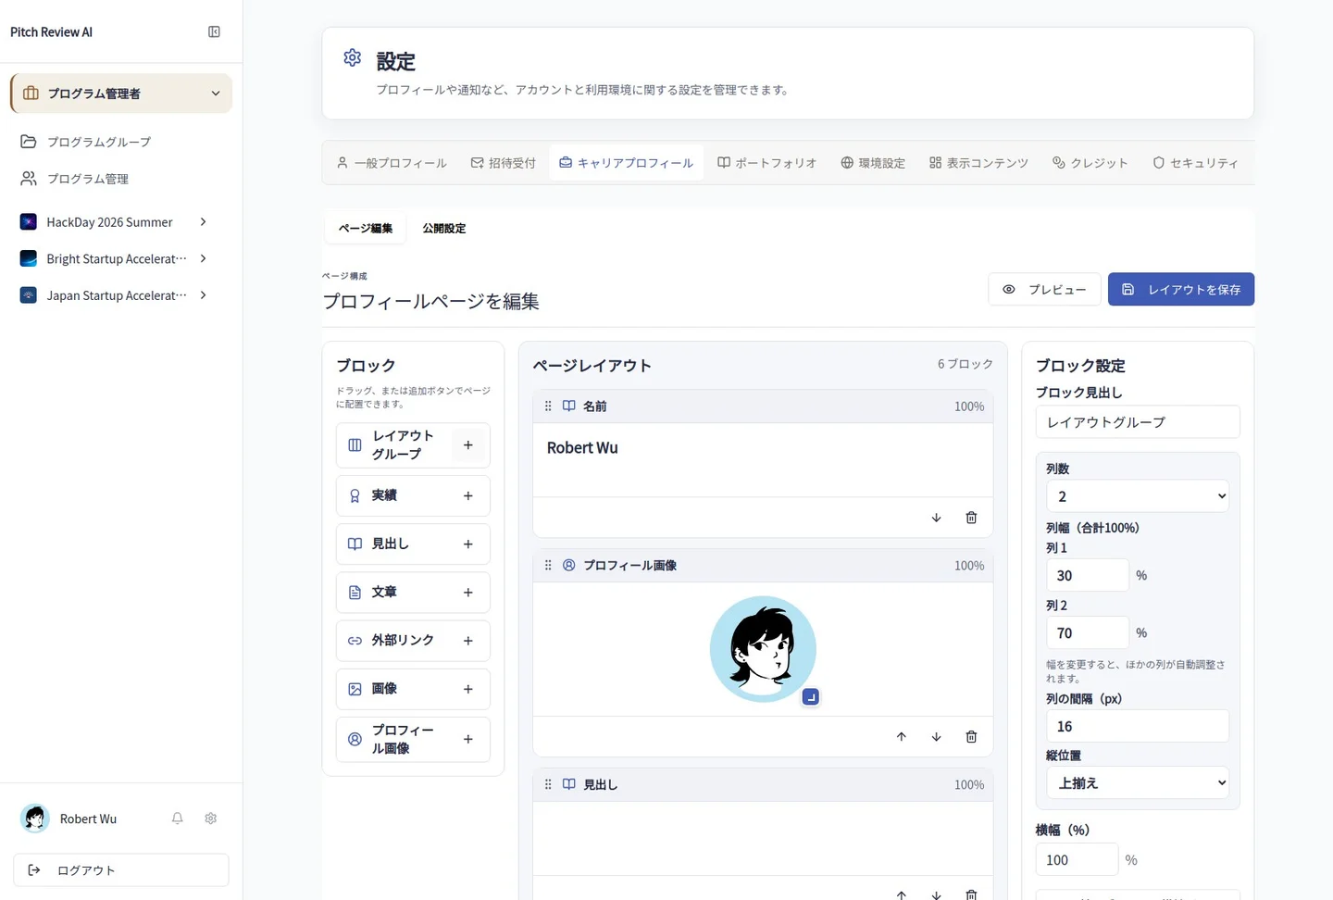
Task: Click the 列の間隔 (px) field
Action: (x=1138, y=727)
